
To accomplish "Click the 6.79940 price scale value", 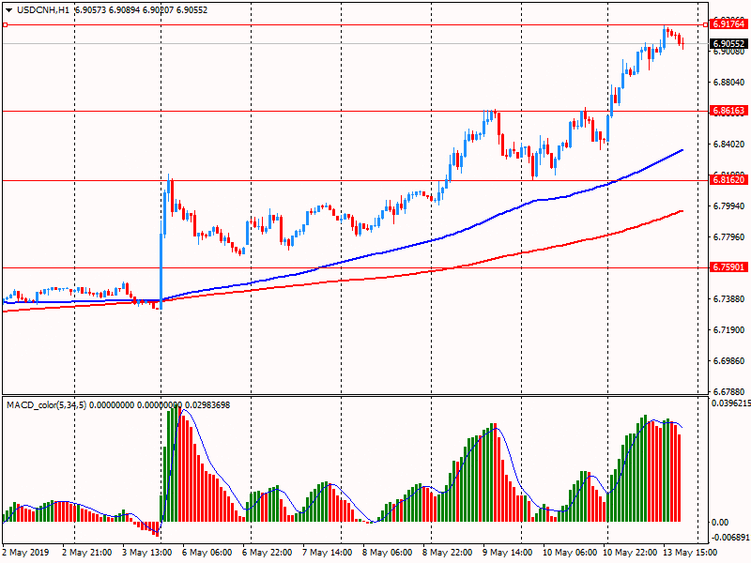I will pyautogui.click(x=729, y=206).
